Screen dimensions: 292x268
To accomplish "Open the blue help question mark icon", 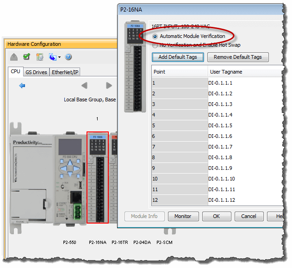I will (x=68, y=56).
